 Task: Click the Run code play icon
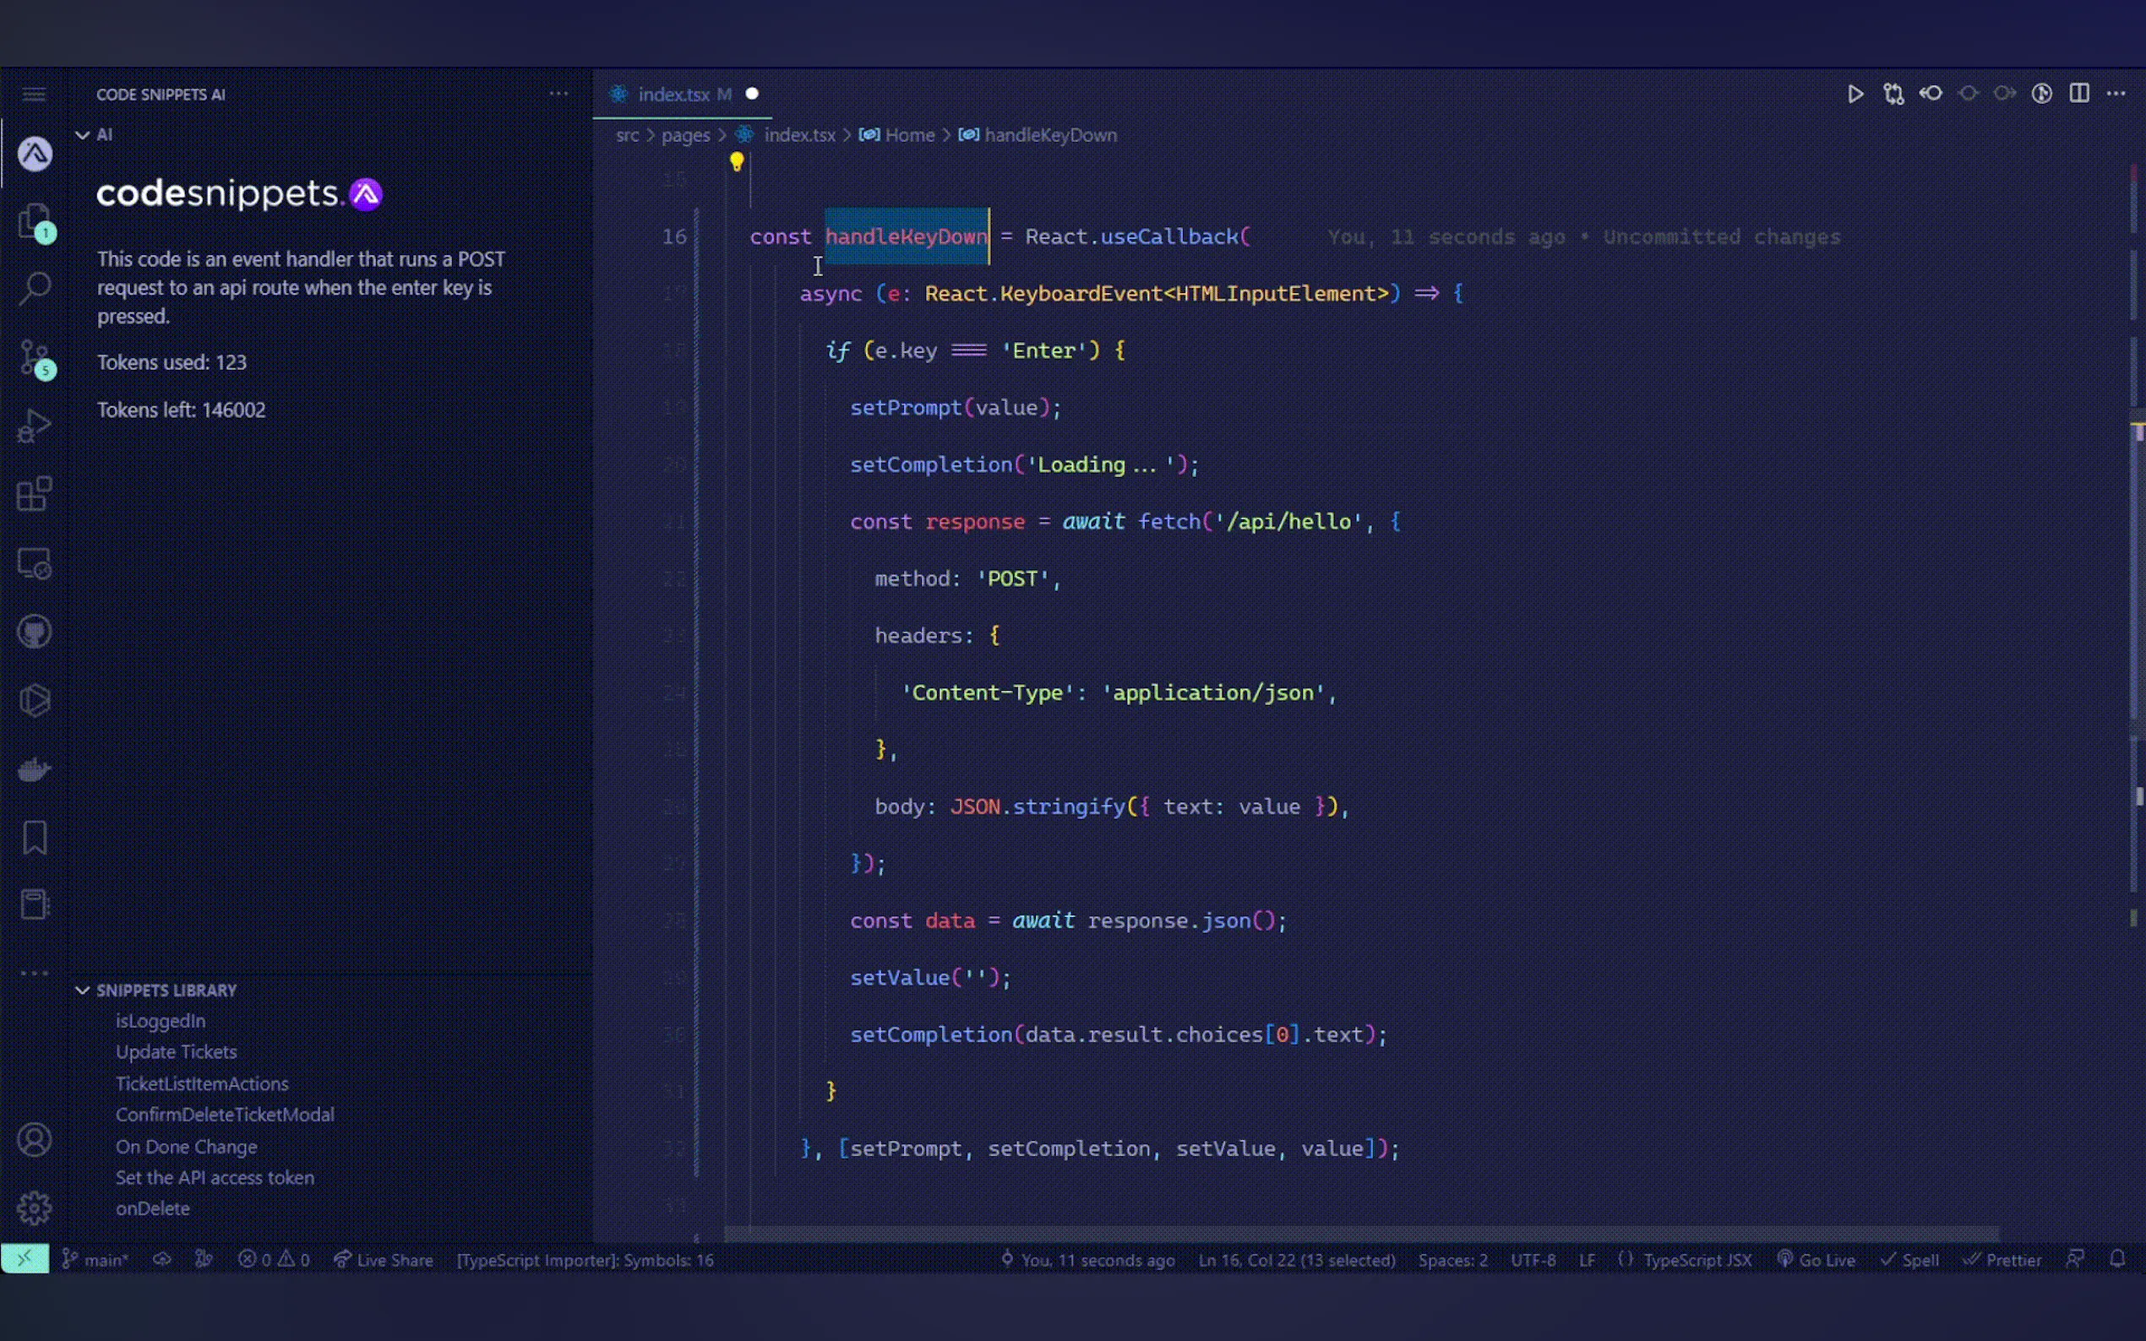pos(1855,94)
